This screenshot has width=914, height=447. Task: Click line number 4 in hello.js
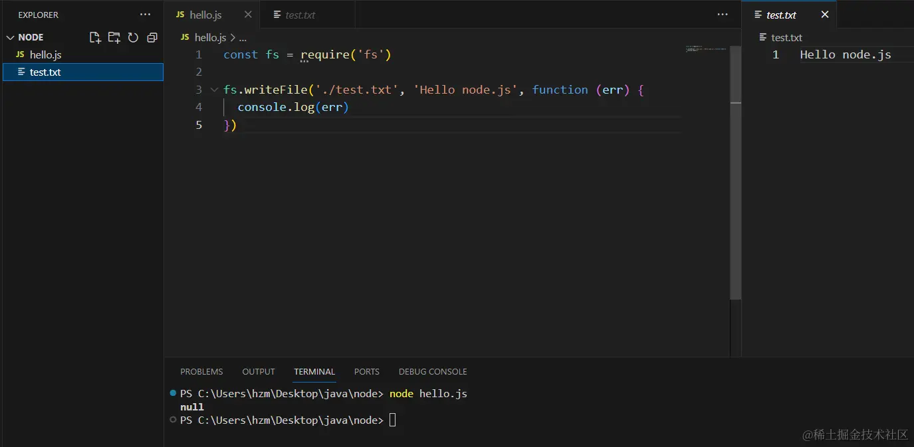198,107
